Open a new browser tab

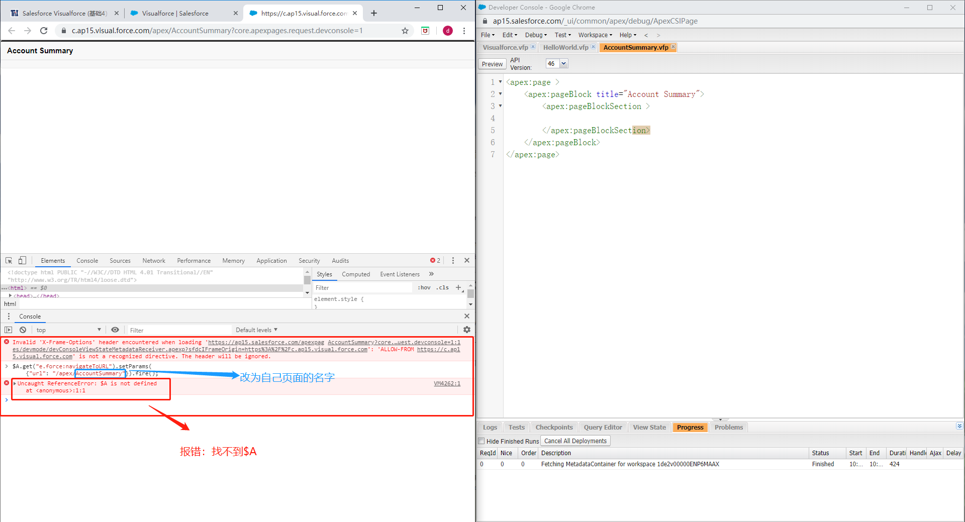pyautogui.click(x=374, y=13)
